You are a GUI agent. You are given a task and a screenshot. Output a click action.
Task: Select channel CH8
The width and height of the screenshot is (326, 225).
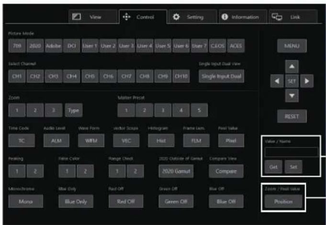click(145, 76)
